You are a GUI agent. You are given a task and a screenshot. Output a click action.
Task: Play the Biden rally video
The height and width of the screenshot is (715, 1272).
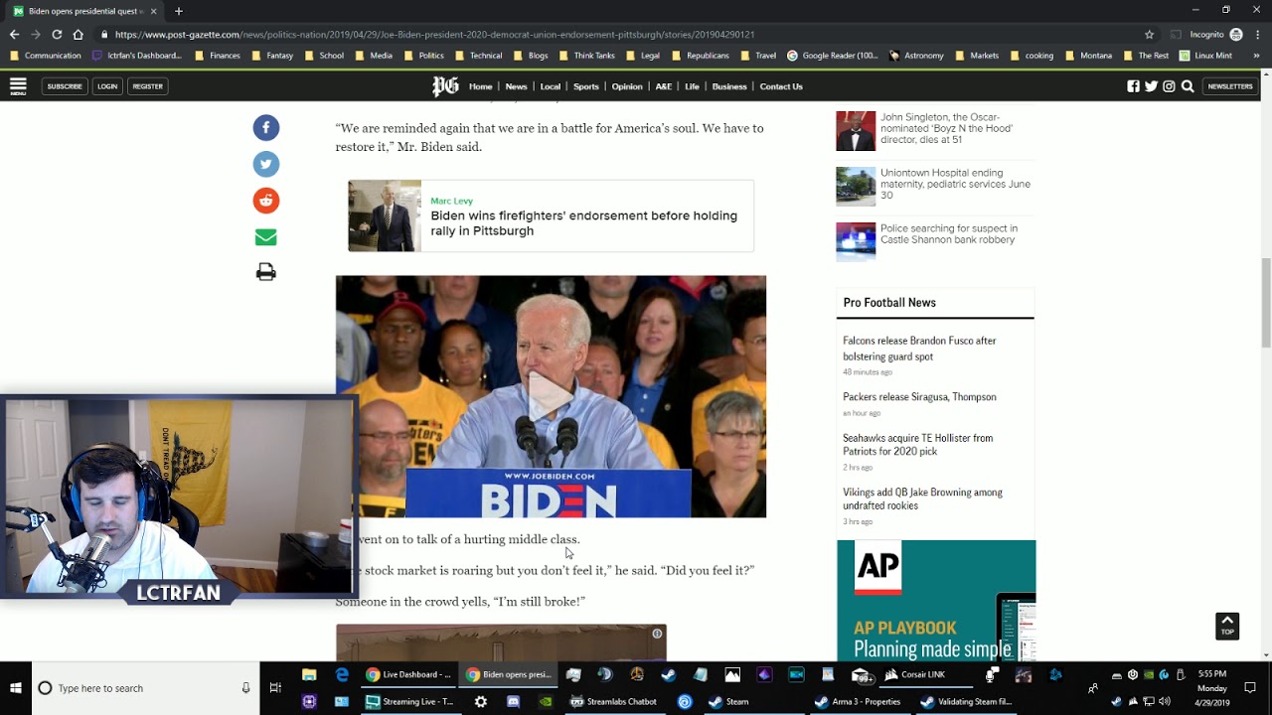[551, 396]
